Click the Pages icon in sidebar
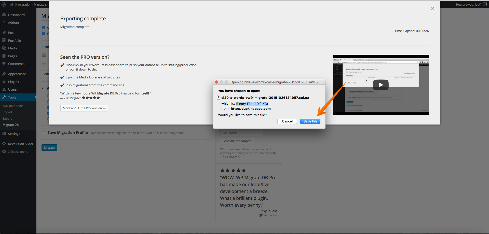The height and width of the screenshot is (234, 489). point(4,56)
